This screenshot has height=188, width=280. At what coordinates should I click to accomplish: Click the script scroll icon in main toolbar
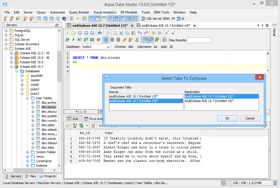(x=84, y=19)
